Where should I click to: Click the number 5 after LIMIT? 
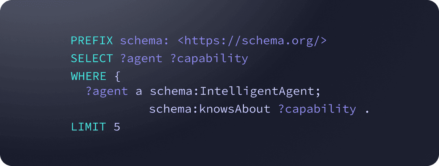click(x=117, y=127)
